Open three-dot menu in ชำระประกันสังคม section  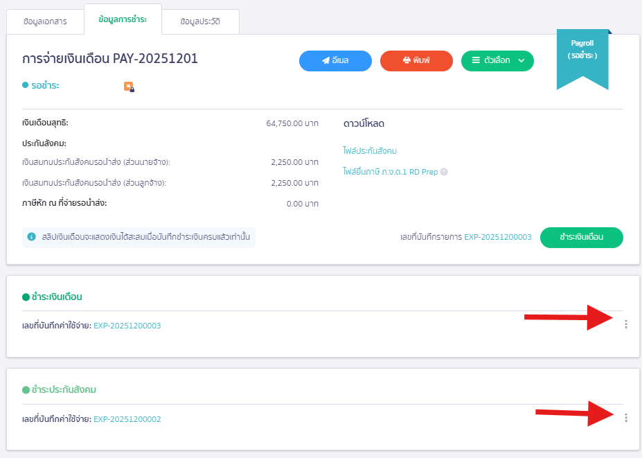point(625,417)
